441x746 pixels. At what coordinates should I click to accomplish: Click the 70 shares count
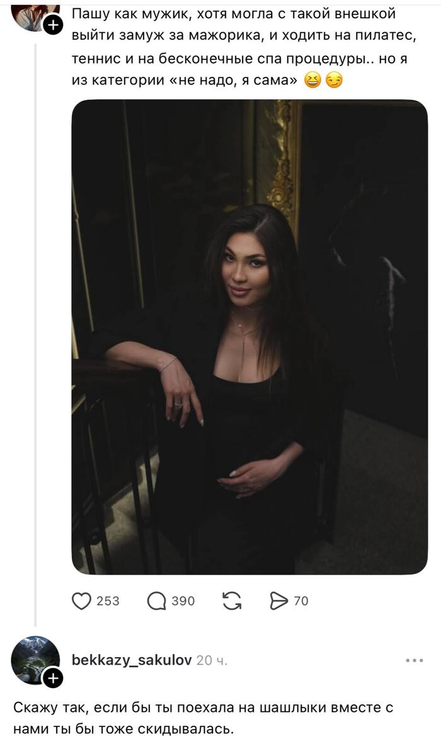coord(301,601)
